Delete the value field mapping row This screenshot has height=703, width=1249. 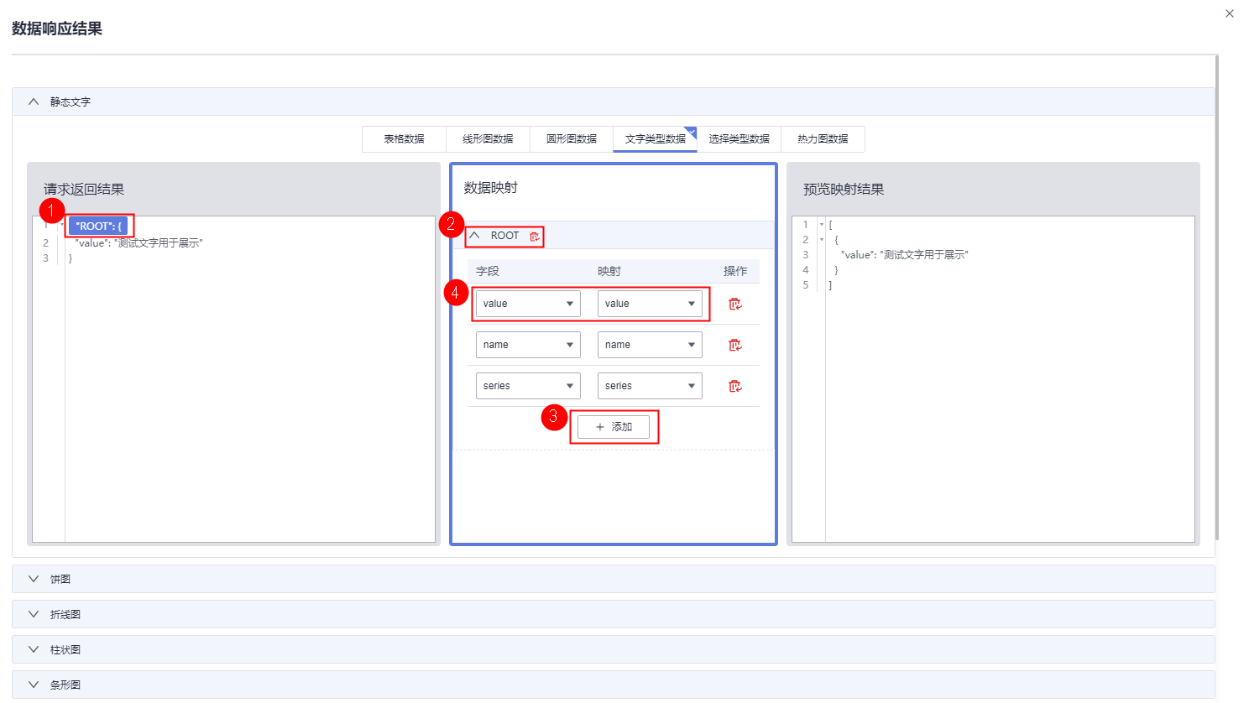point(734,304)
